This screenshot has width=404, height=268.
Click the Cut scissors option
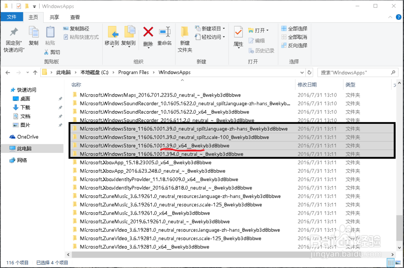(52, 52)
